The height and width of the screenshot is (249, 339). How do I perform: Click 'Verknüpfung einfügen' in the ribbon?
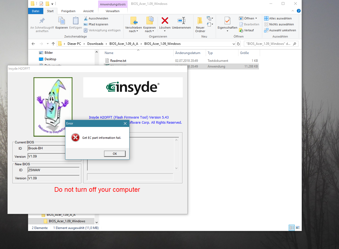tap(102, 30)
